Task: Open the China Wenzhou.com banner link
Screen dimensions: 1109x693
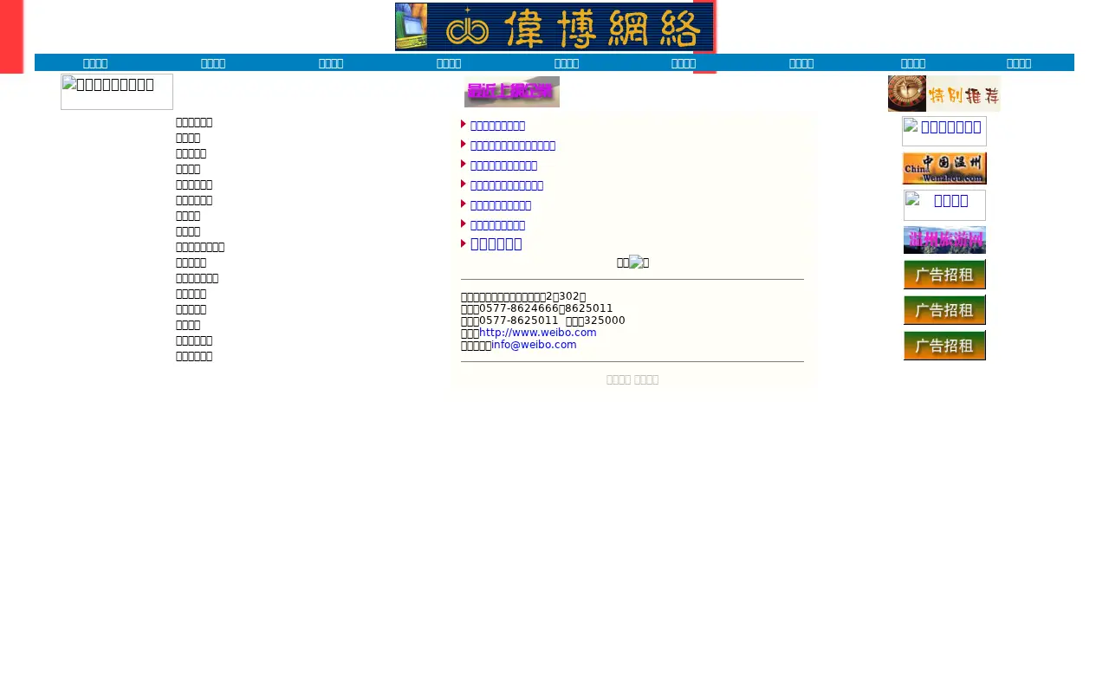Action: click(x=944, y=168)
